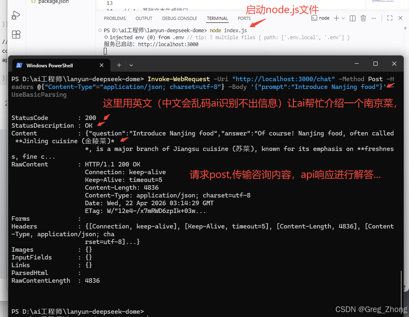Screen dimensions: 409x317
Task: Close the Windows PowerShell tab
Action: [x=101, y=65]
